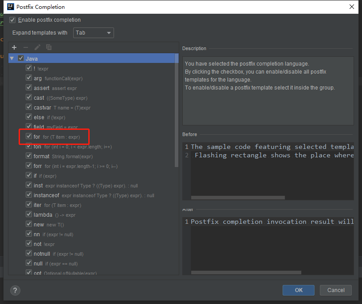
Task: Toggle the forr template checkbox
Action: [x=29, y=166]
